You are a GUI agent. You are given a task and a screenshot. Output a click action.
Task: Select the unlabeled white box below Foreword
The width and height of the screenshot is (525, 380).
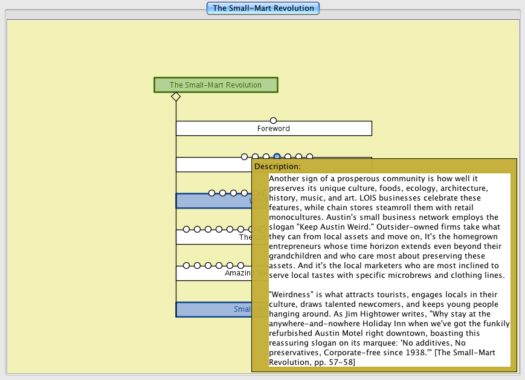point(211,165)
